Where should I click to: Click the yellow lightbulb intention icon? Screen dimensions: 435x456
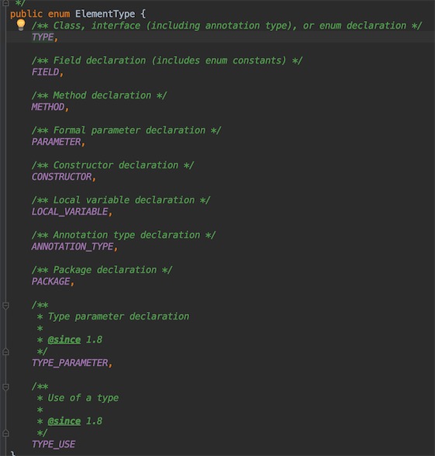coord(21,25)
